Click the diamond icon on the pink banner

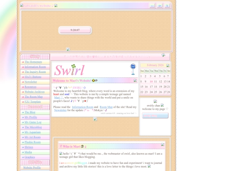click(163, 55)
